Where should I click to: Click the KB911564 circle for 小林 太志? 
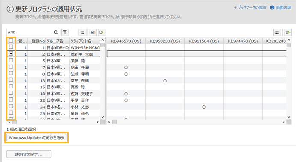point(204,107)
